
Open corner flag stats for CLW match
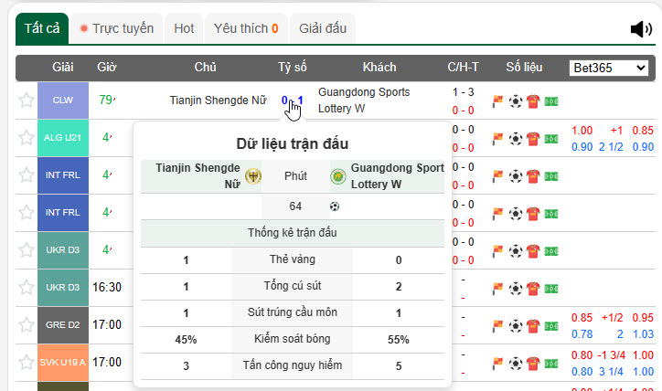click(x=498, y=100)
